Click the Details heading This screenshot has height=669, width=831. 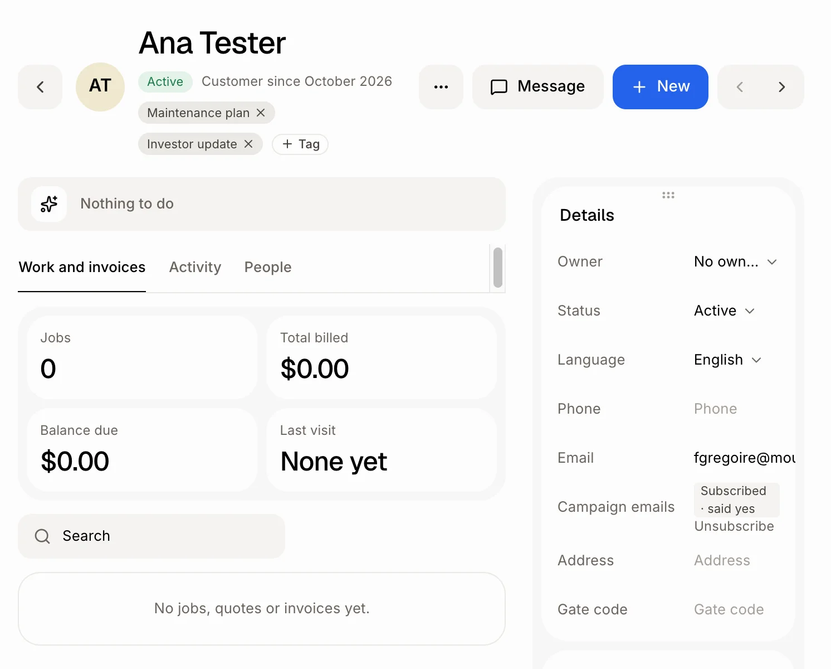pyautogui.click(x=587, y=215)
